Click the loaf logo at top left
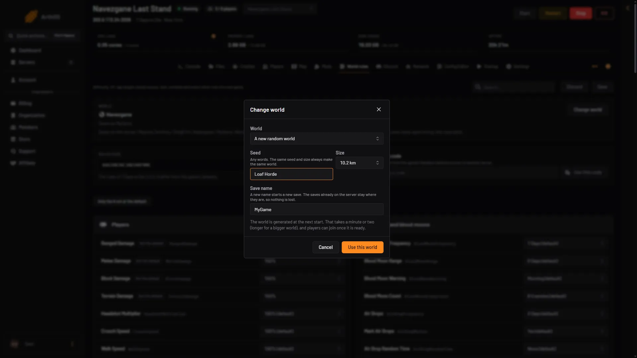The width and height of the screenshot is (637, 358). [x=31, y=17]
